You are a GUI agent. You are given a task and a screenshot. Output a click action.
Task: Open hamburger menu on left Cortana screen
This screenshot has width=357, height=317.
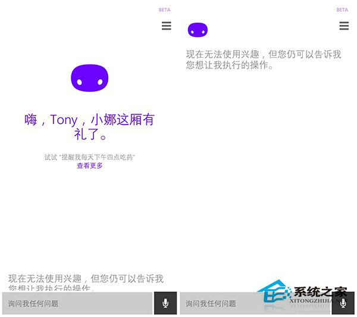click(167, 26)
